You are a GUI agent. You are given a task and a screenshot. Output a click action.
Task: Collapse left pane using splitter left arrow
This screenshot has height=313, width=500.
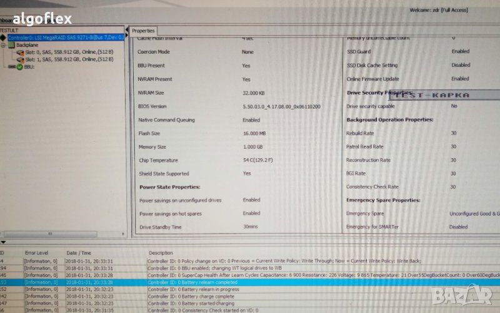[x=127, y=29]
